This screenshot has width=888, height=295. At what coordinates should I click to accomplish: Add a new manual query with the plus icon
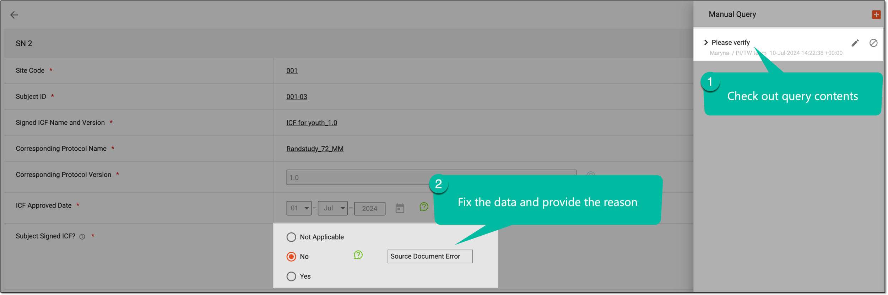[x=876, y=15]
